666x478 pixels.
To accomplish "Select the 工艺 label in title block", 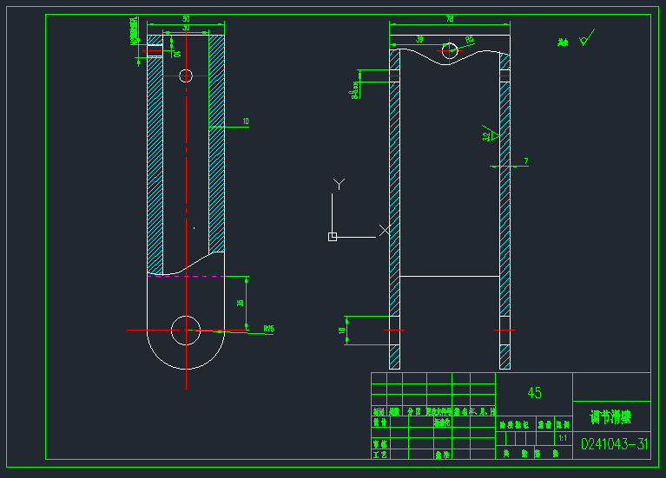I will [380, 455].
